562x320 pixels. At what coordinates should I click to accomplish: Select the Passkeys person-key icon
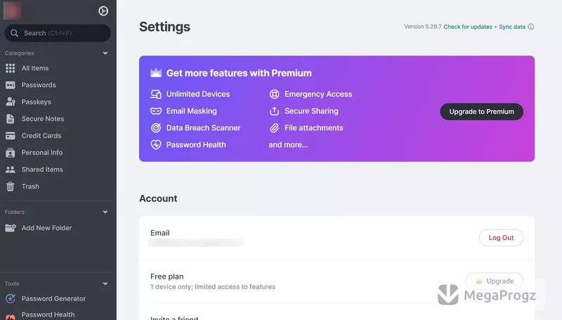[x=11, y=102]
